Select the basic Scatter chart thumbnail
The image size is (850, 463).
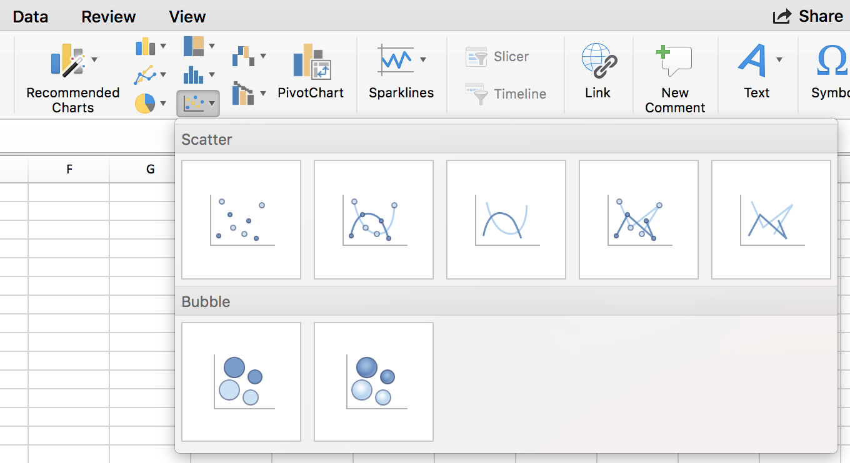(x=241, y=220)
